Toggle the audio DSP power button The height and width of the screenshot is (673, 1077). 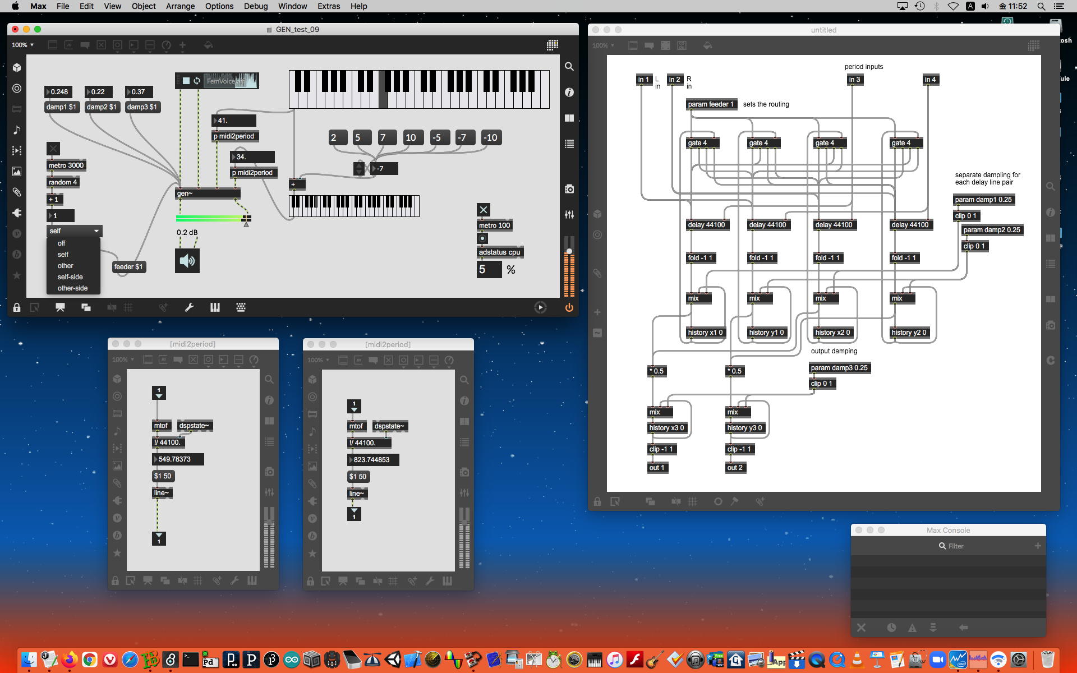tap(569, 307)
